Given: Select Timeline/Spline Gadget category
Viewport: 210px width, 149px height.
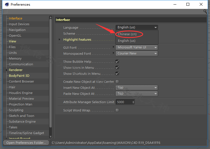Looking at the screenshot, I should point(26,133).
